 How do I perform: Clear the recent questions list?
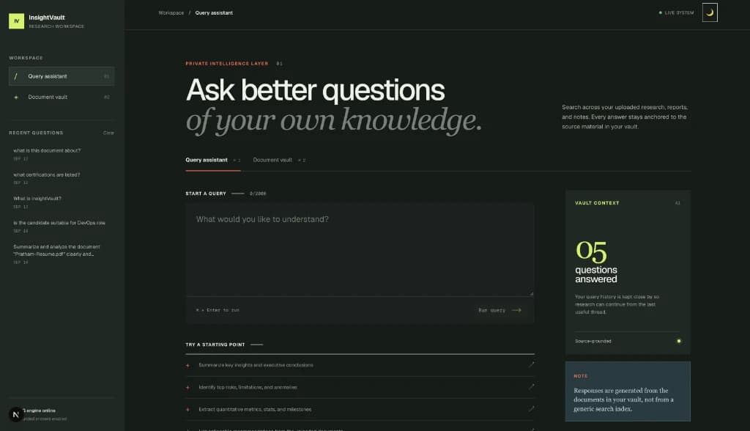tap(108, 133)
